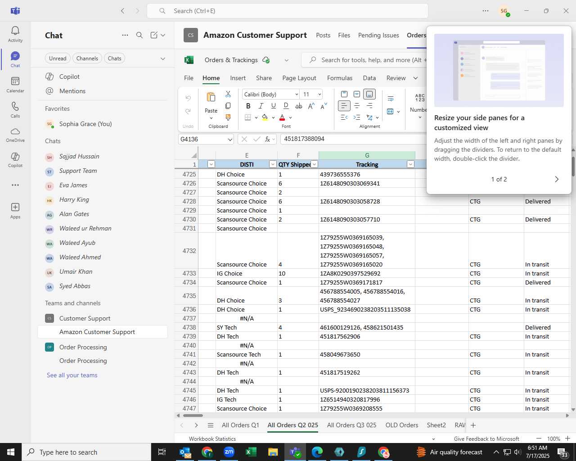
Task: Open Workbook Statistics in status bar
Action: (212, 438)
